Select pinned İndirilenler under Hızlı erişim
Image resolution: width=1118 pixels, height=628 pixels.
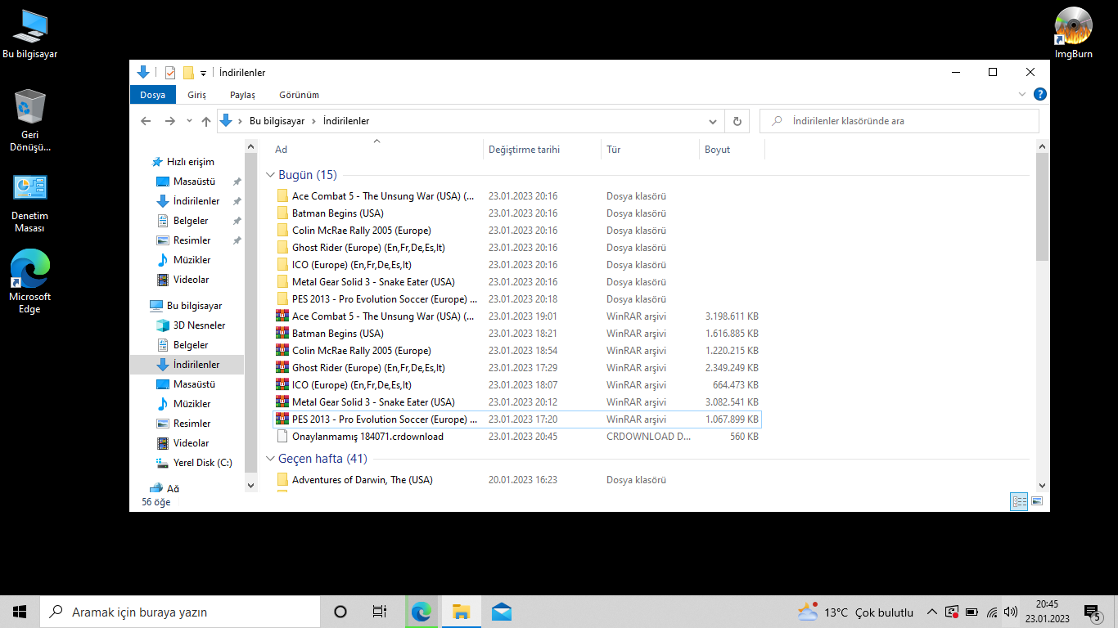point(196,201)
